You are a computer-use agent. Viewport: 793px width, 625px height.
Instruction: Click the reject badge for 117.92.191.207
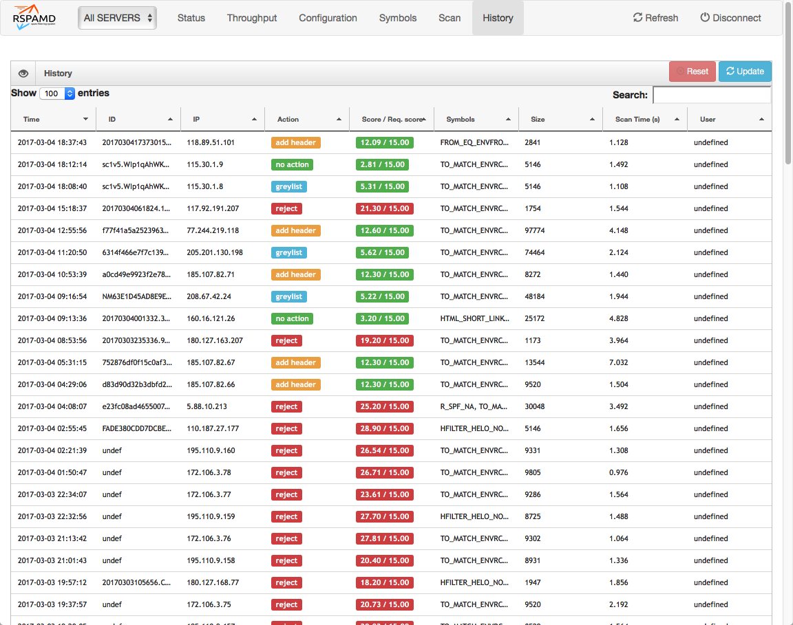(287, 208)
